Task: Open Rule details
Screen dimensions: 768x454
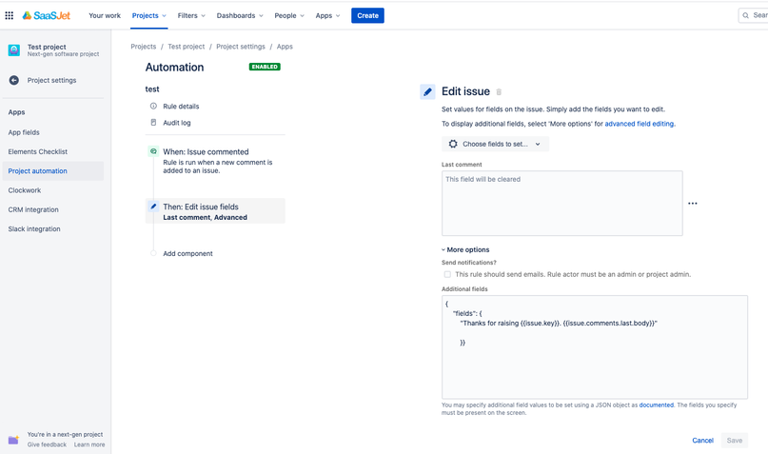Action: pos(181,107)
